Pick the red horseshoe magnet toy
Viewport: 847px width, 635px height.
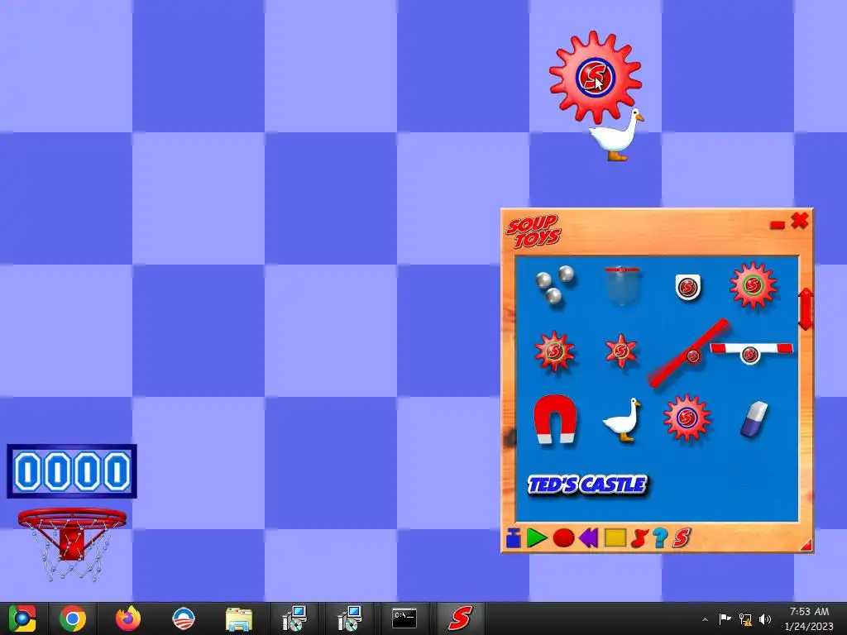(555, 419)
